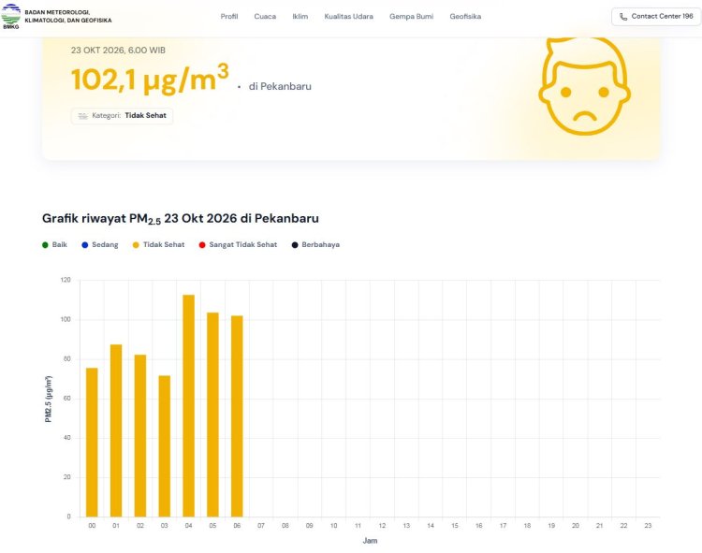Click the 12 x-axis hour label
This screenshot has width=702, height=553.
coord(382,526)
